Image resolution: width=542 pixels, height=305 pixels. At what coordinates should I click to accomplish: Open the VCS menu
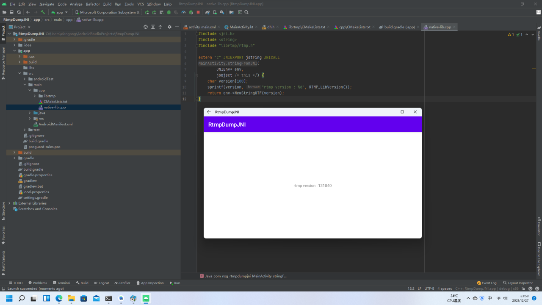pos(141,4)
